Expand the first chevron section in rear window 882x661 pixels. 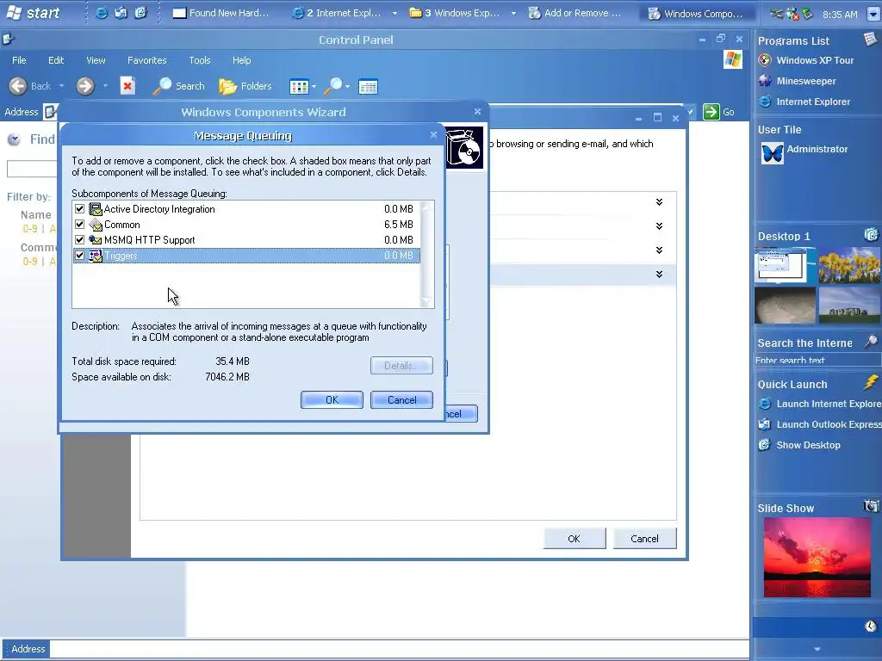click(659, 201)
